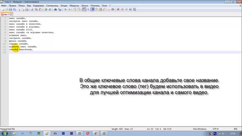Save the document with the Save icon

tap(10, 9)
